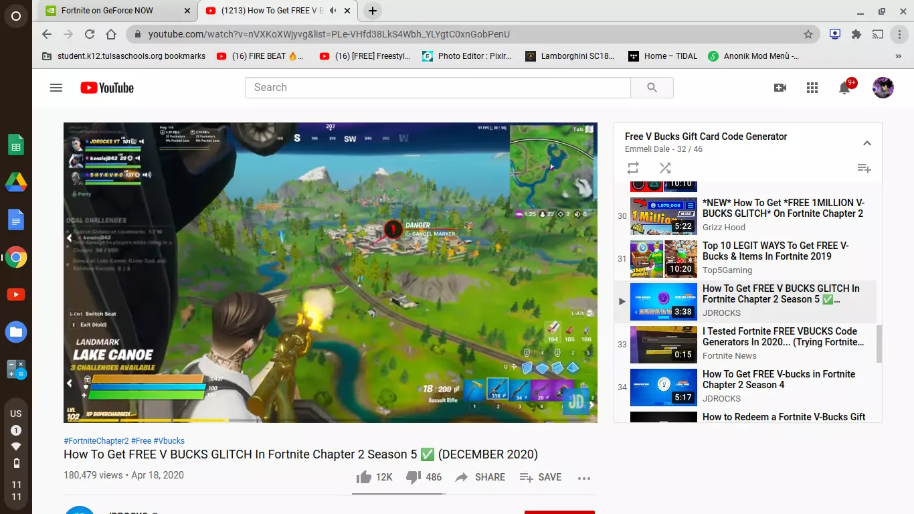
Task: Open a new browser tab
Action: 373,11
